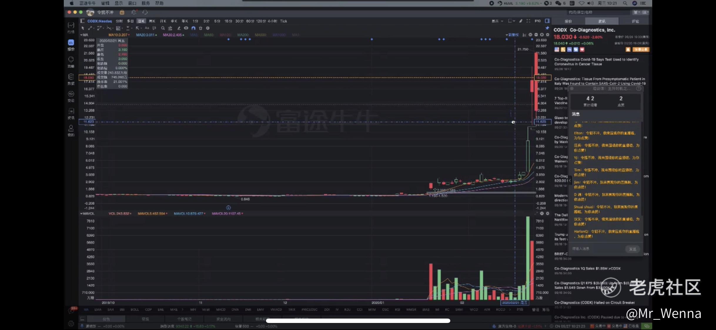The image size is (716, 330).
Task: Click the send button in chat popup
Action: (633, 249)
